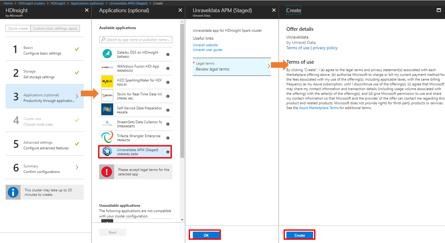Open the Unravel user guide link
Viewport: 445px width, 243px height.
pyautogui.click(x=208, y=50)
